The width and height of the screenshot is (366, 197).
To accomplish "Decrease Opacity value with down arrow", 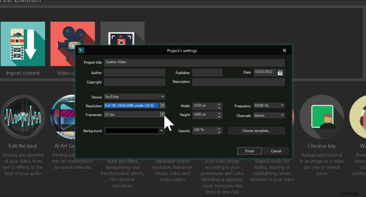I will (x=219, y=132).
